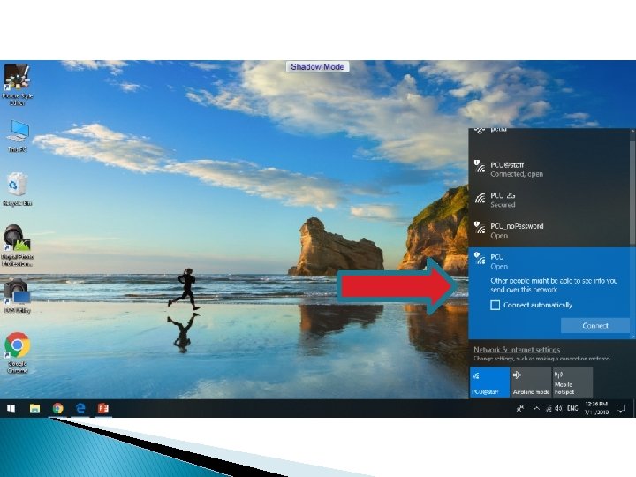This screenshot has width=636, height=477.
Task: Open the volume speaker tray icon
Action: [x=558, y=408]
